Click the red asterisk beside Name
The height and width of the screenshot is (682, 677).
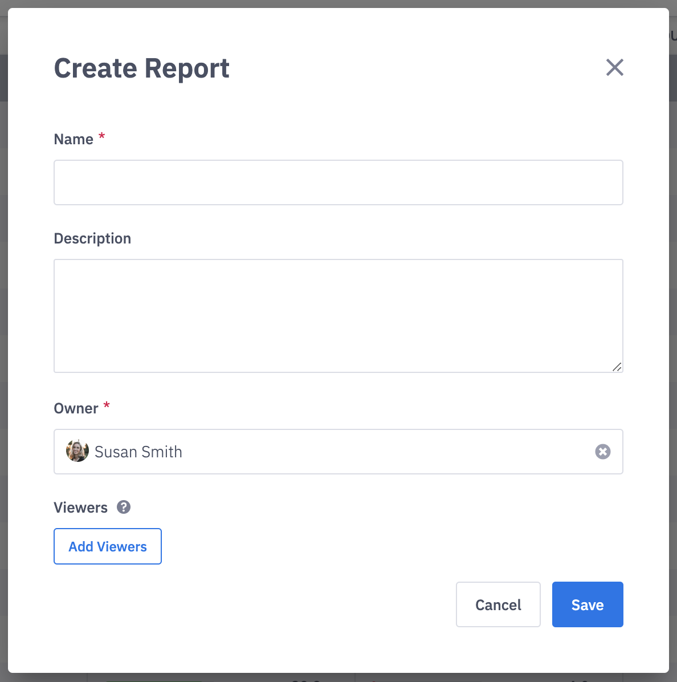[102, 137]
